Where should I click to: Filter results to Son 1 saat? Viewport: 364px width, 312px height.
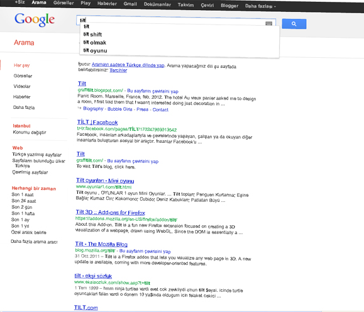click(x=23, y=194)
